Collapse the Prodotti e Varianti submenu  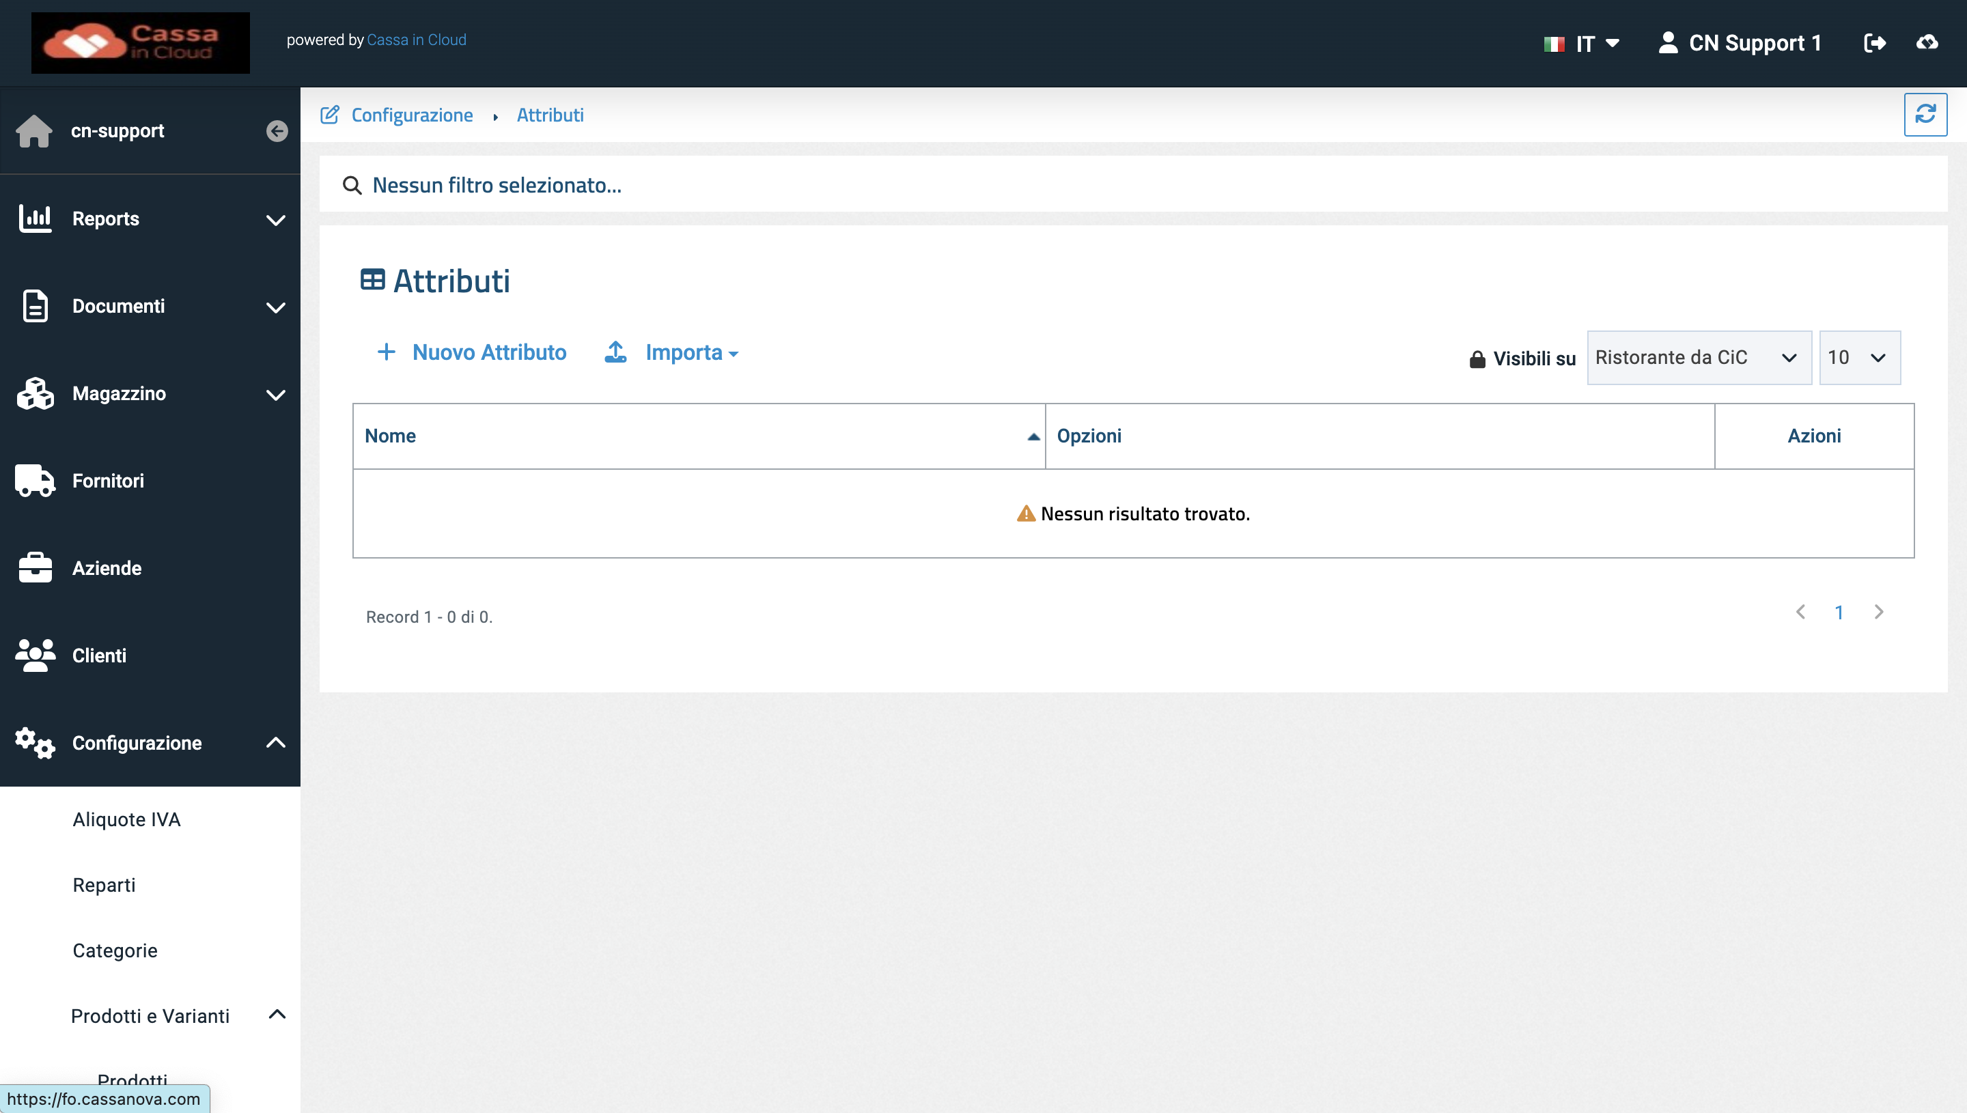pos(276,1015)
